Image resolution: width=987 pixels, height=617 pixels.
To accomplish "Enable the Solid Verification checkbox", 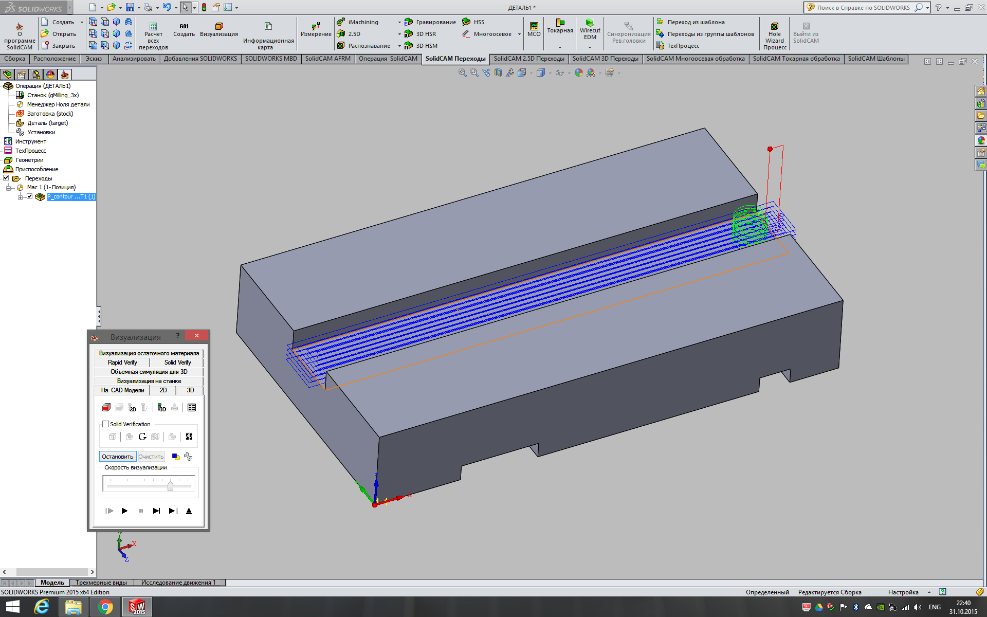I will pos(106,424).
